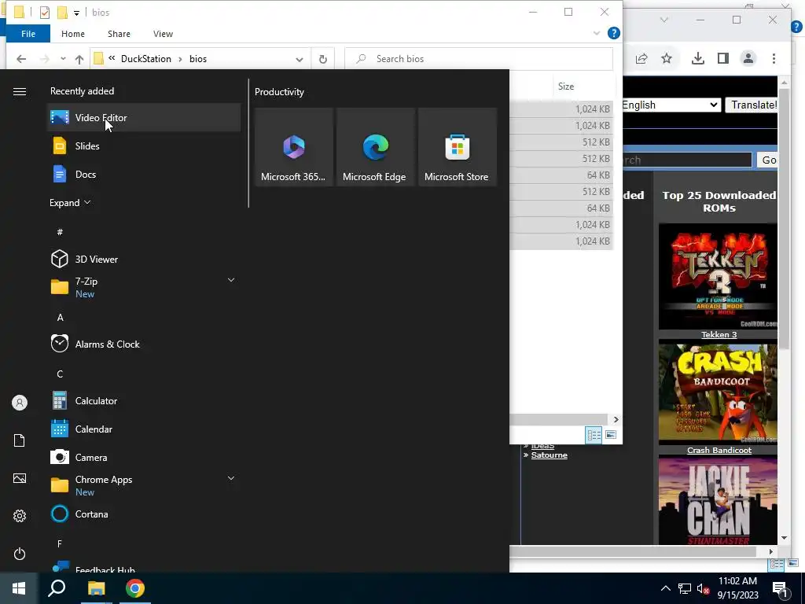Click the Go search button on webpage
The image size is (805, 604).
point(767,160)
